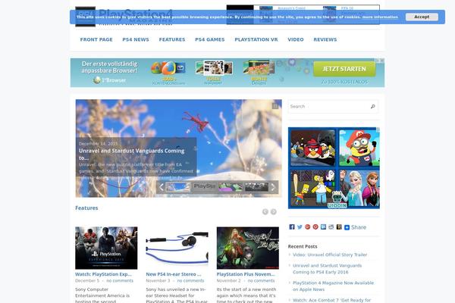Show previous slide with left arrow
Viewport: 455px width, 303px height.
(162, 187)
